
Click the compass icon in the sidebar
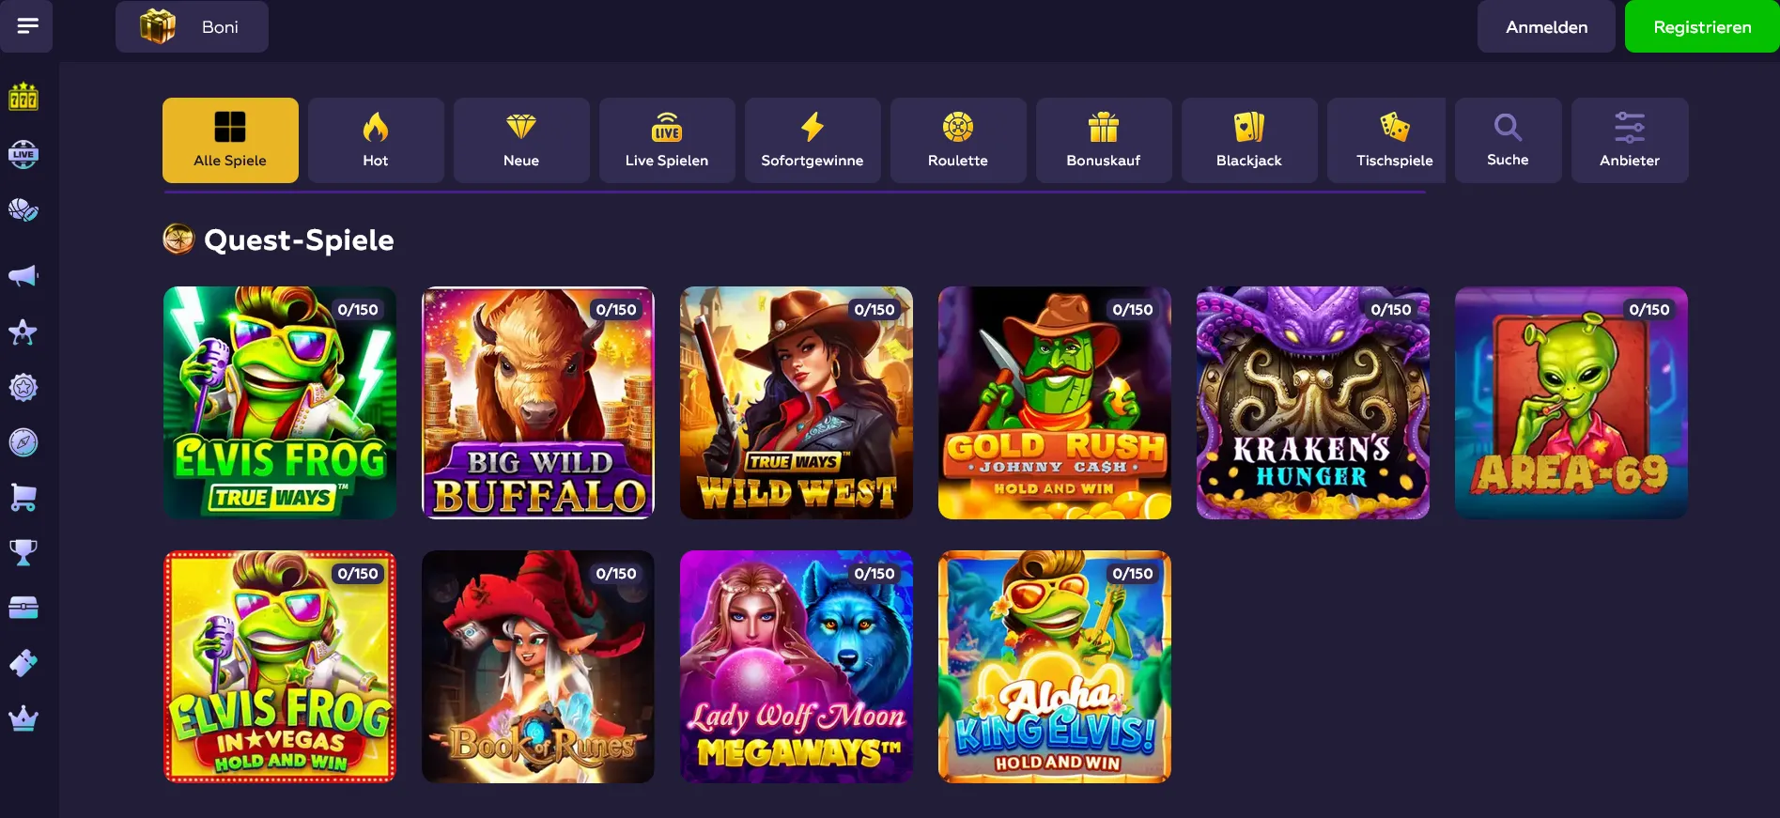(x=23, y=442)
